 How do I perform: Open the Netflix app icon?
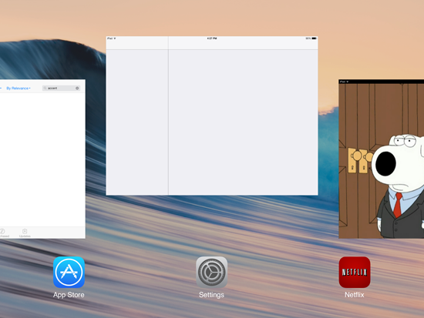tap(355, 272)
